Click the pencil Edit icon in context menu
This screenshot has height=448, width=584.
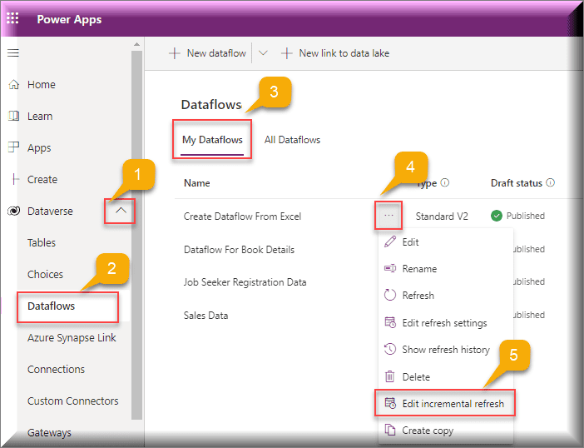(x=390, y=241)
